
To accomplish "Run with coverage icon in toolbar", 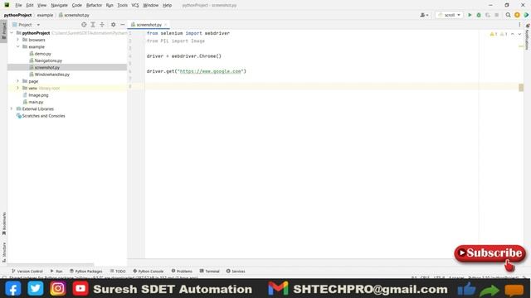I will pos(488,15).
